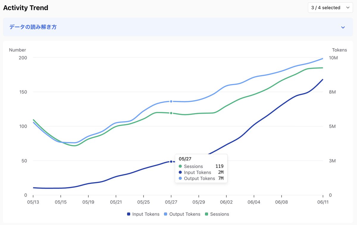Image resolution: width=357 pixels, height=225 pixels.
Task: Click the tooltip Sessions value 119
Action: (x=219, y=166)
